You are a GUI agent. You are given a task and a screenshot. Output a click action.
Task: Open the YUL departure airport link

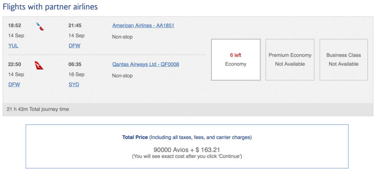13,46
